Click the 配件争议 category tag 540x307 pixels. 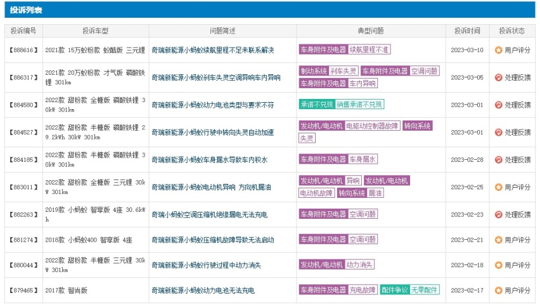pyautogui.click(x=395, y=290)
